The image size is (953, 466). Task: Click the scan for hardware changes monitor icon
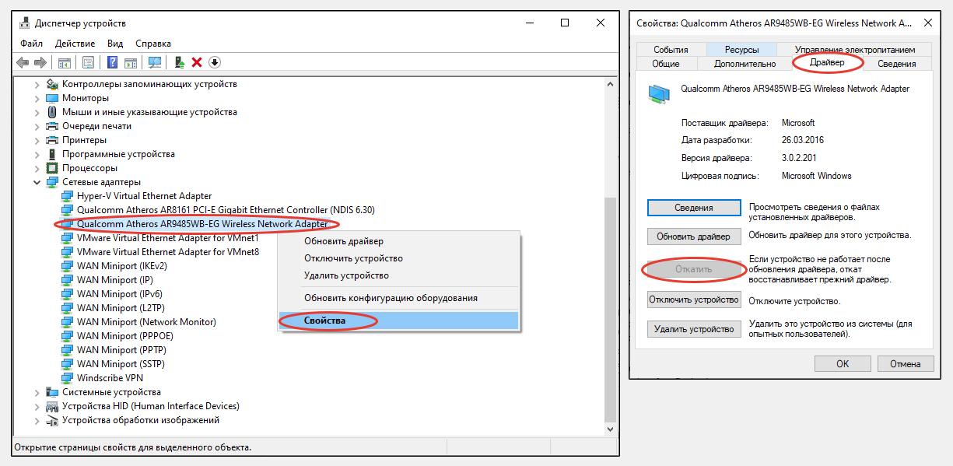[x=155, y=62]
